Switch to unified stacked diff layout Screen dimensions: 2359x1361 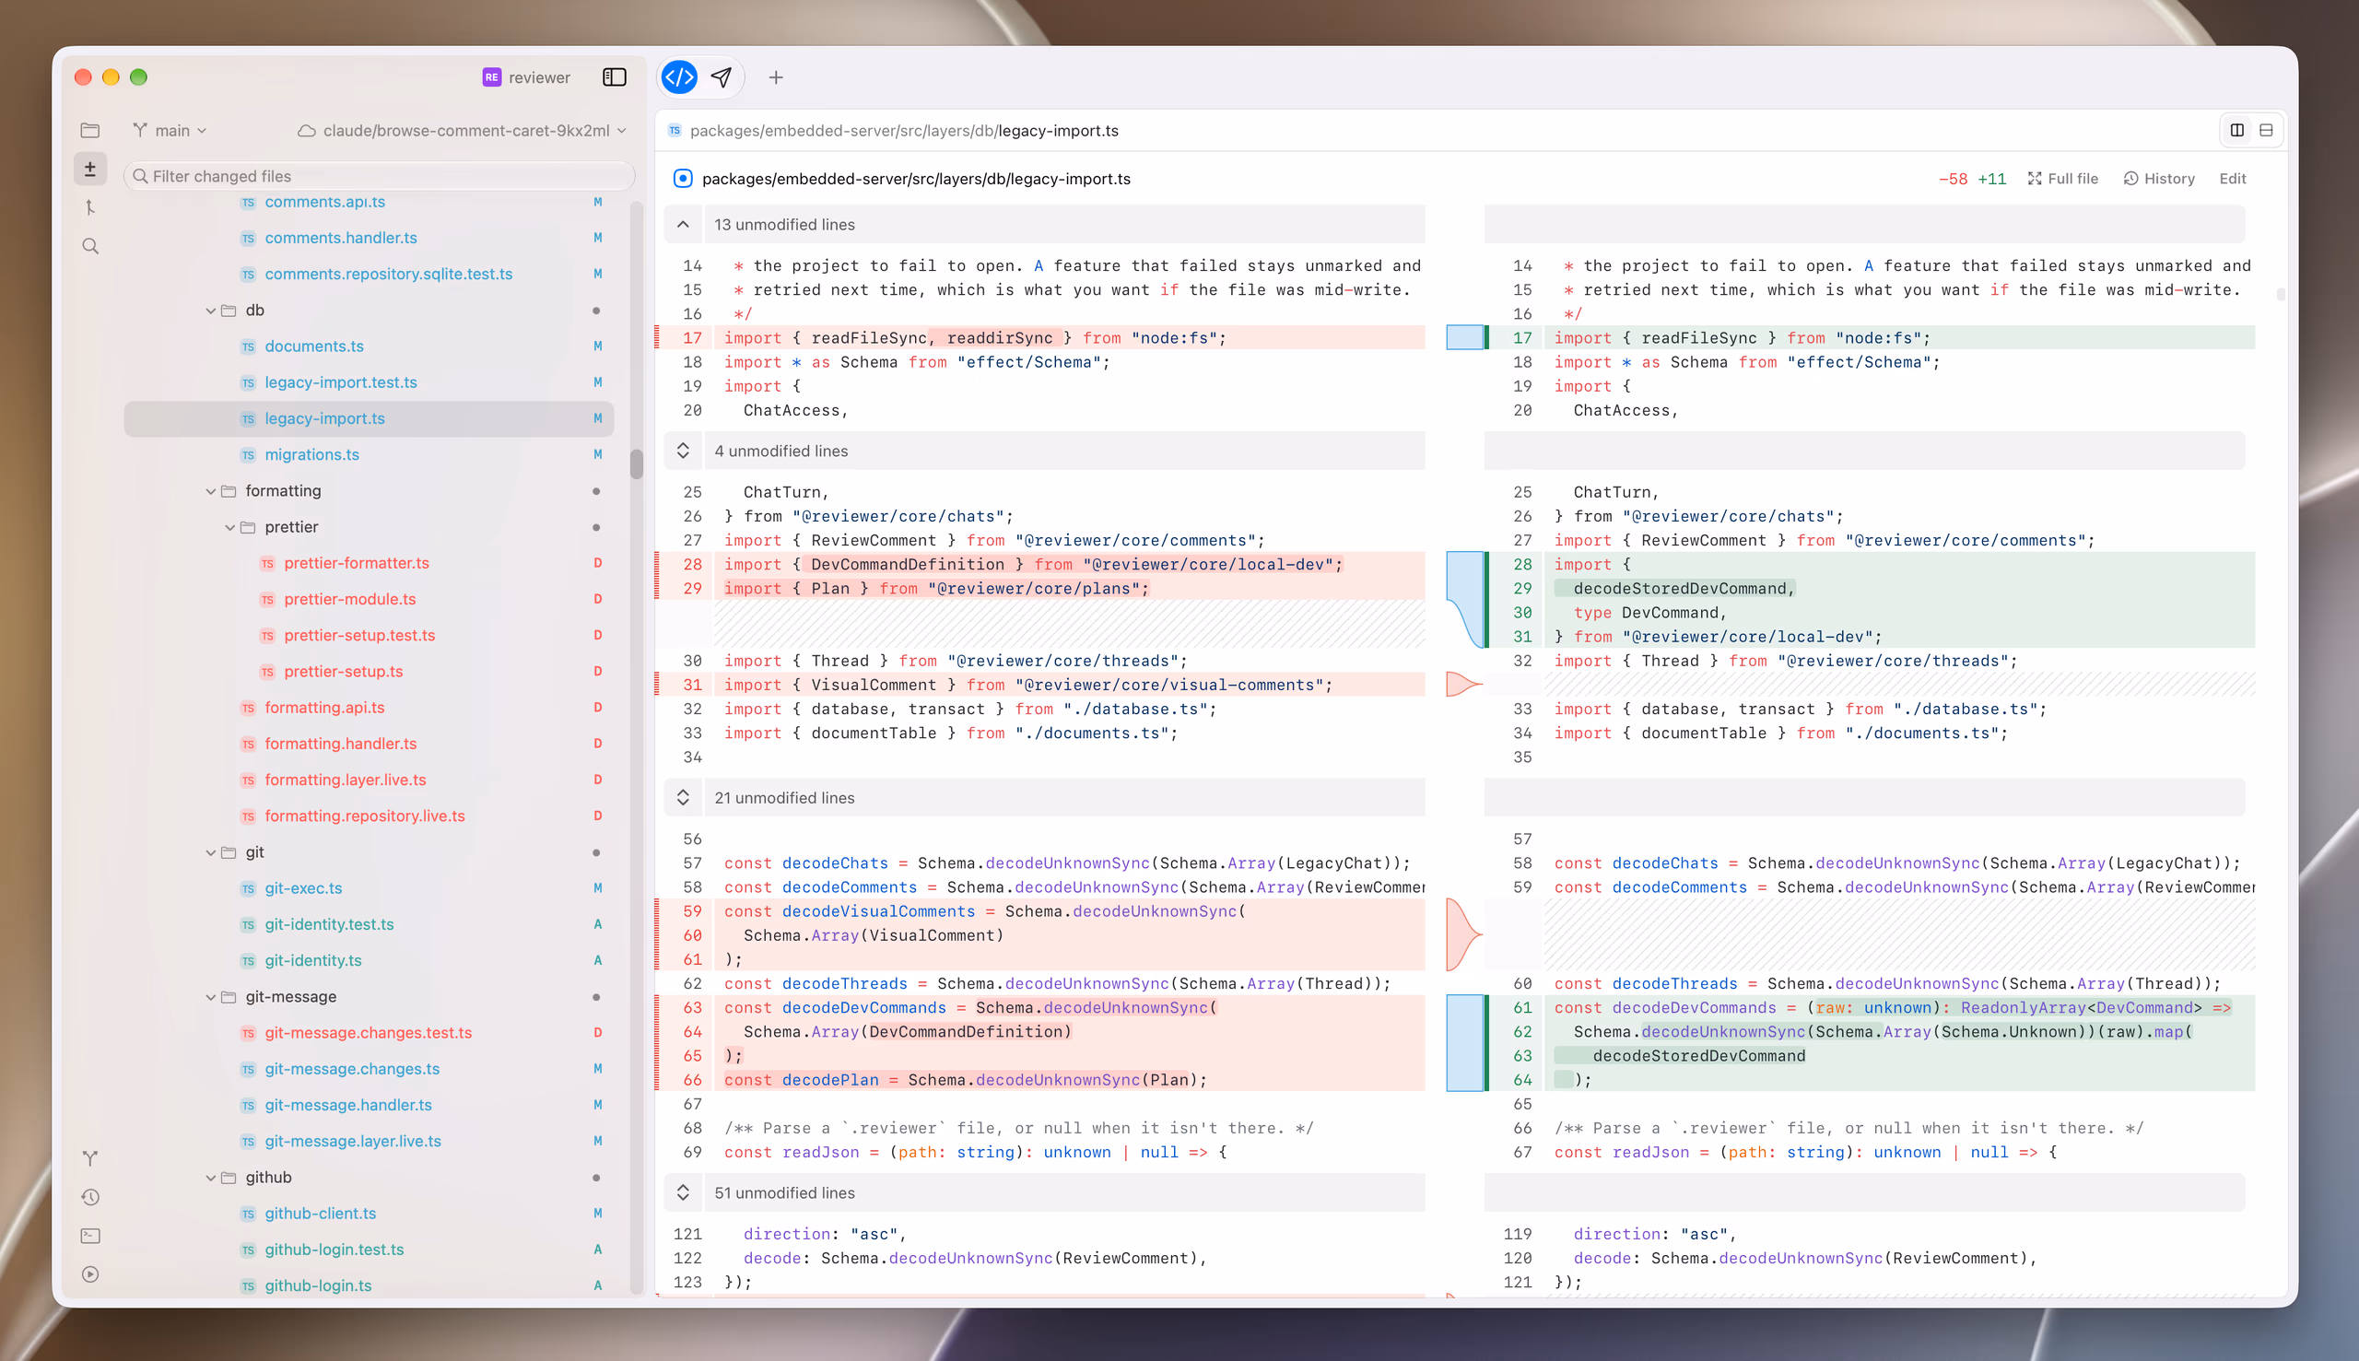[x=2266, y=130]
